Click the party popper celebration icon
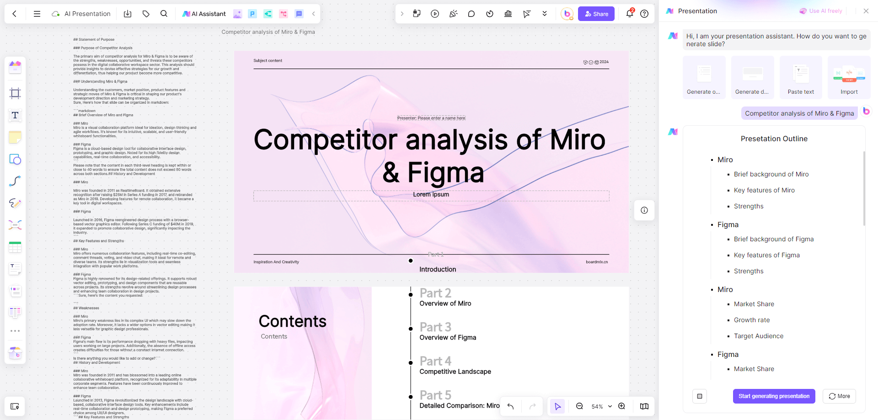Screen dimensions: 878x420 (x=453, y=14)
